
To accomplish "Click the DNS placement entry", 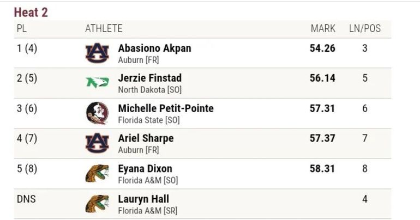I will pyautogui.click(x=26, y=199).
